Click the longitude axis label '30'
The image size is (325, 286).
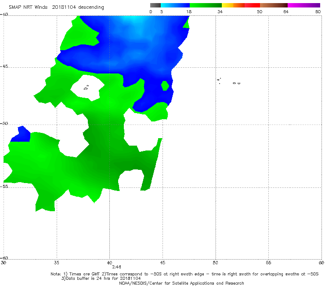pyautogui.click(x=4, y=263)
